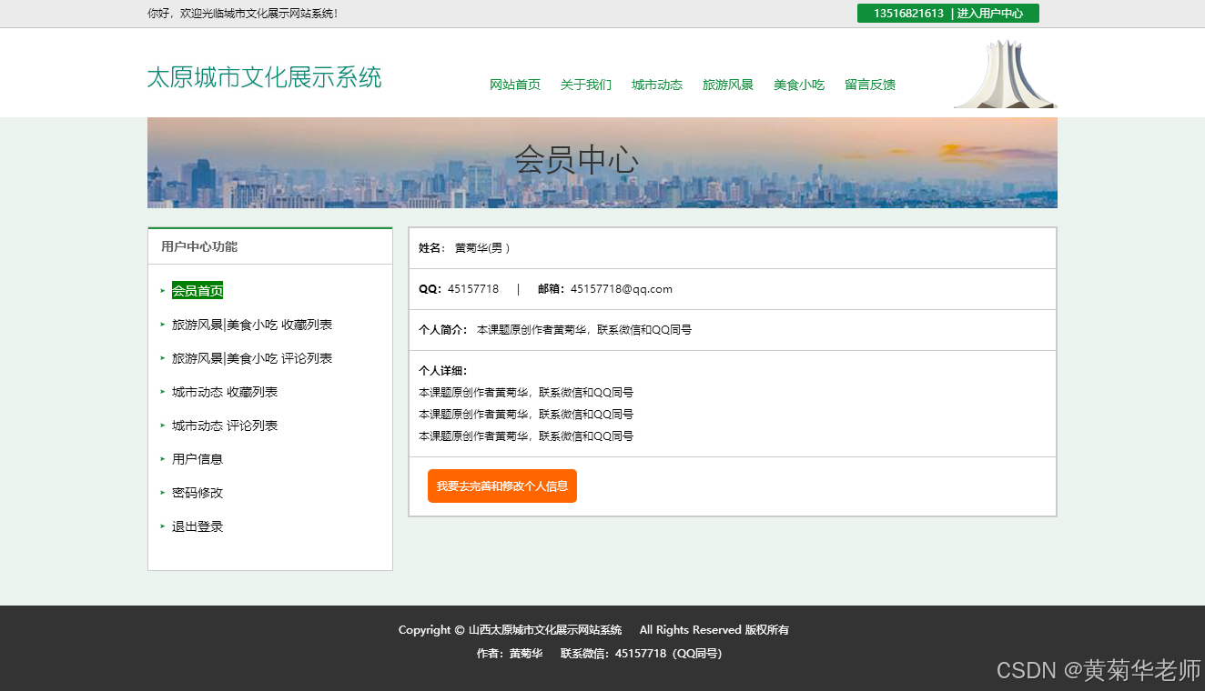Select 会员首页 in the sidebar

pyautogui.click(x=197, y=291)
